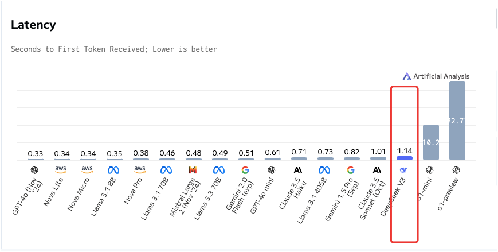Click the Latency chart heading
498x252 pixels.
tap(33, 25)
